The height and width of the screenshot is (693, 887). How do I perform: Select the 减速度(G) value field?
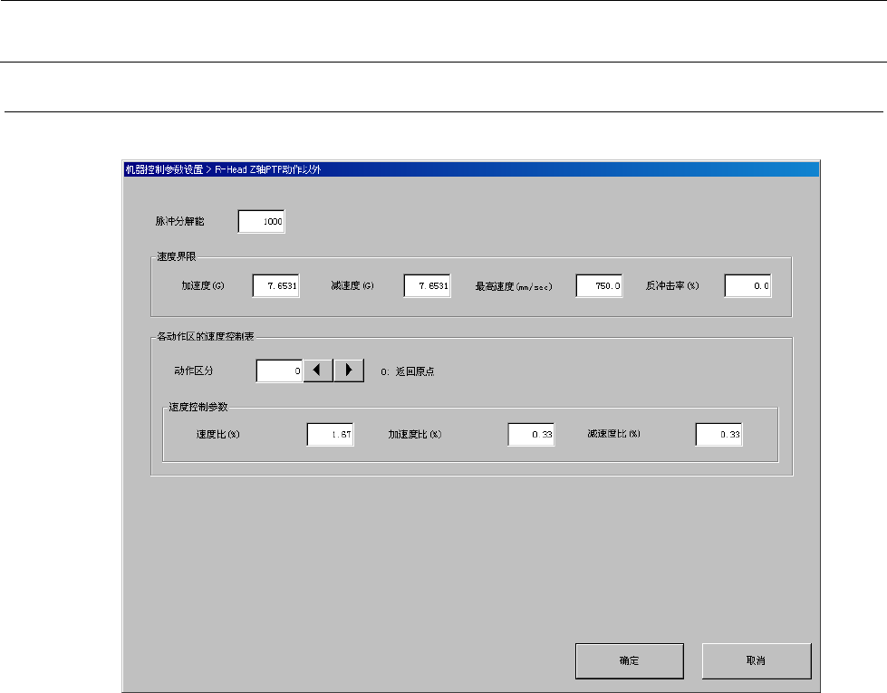click(428, 286)
